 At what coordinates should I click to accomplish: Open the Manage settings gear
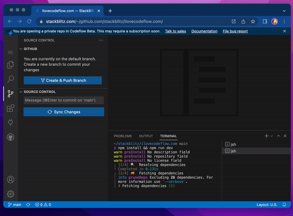[x=10, y=194]
